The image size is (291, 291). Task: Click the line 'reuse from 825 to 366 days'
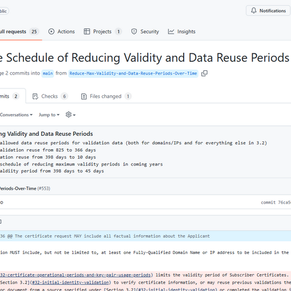point(48,150)
